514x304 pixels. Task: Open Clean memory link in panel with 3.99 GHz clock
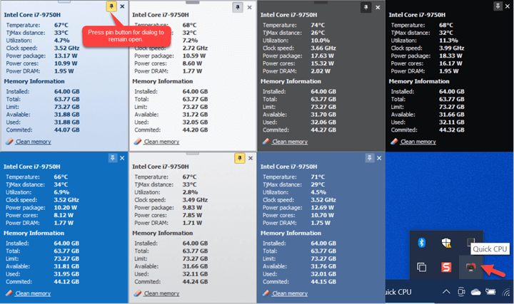pos(418,142)
